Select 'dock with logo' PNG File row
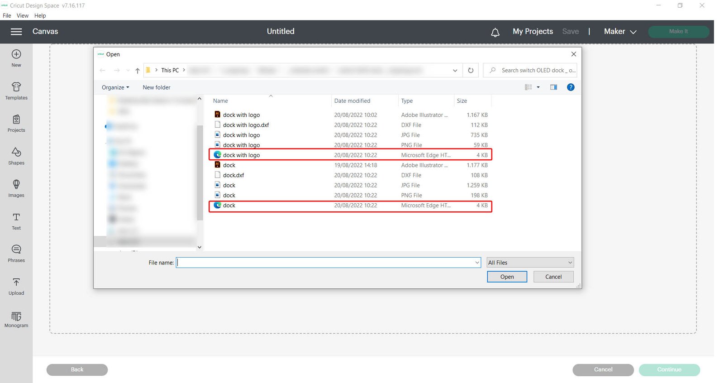The height and width of the screenshot is (383, 724). tap(350, 145)
